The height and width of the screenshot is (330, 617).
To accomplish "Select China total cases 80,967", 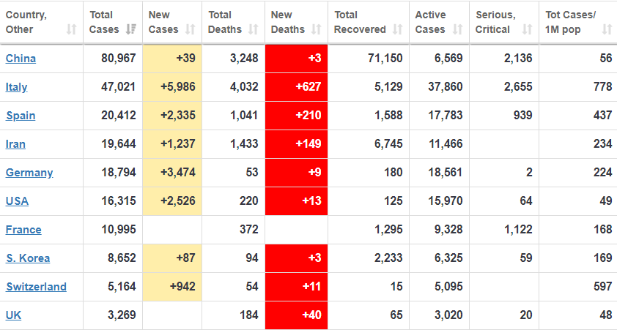I will pos(119,58).
